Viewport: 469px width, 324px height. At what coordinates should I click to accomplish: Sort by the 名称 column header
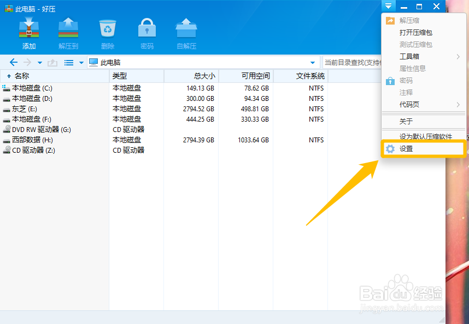click(55, 76)
